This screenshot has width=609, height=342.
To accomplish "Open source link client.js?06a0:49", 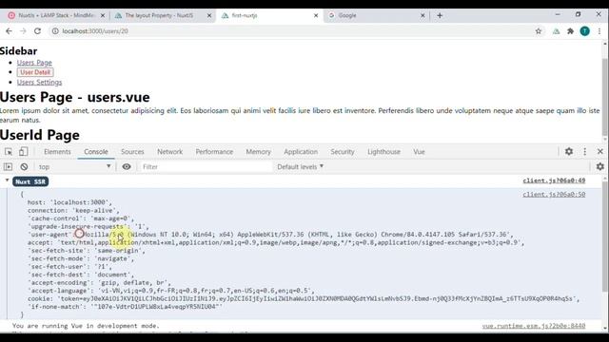I will point(554,180).
